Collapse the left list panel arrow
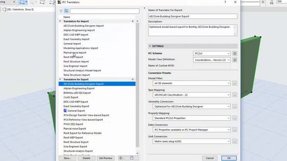Image resolution: width=287 pixels, height=161 pixels. point(144,8)
